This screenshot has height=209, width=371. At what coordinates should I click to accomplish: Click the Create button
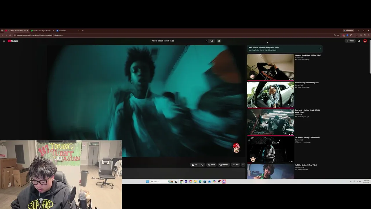(350, 41)
